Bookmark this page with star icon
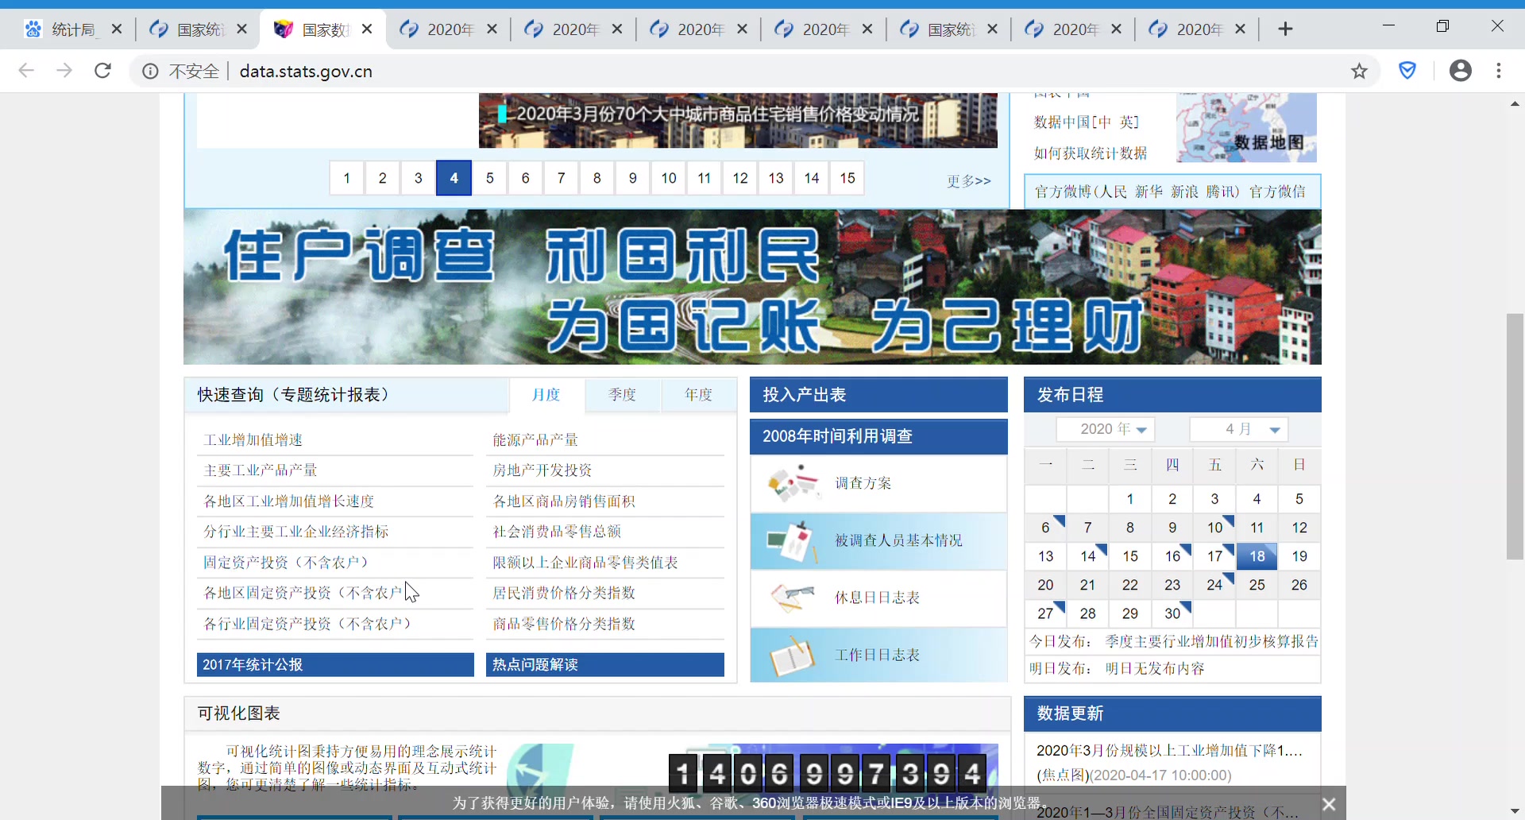Viewport: 1525px width, 820px height. pos(1360,72)
